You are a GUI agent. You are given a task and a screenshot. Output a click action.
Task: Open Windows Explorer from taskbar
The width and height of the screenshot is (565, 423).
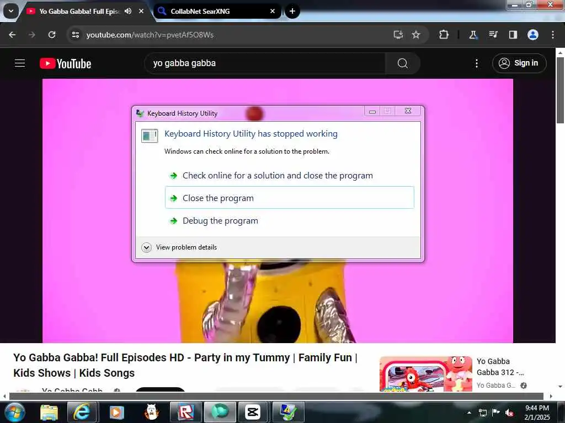click(49, 412)
